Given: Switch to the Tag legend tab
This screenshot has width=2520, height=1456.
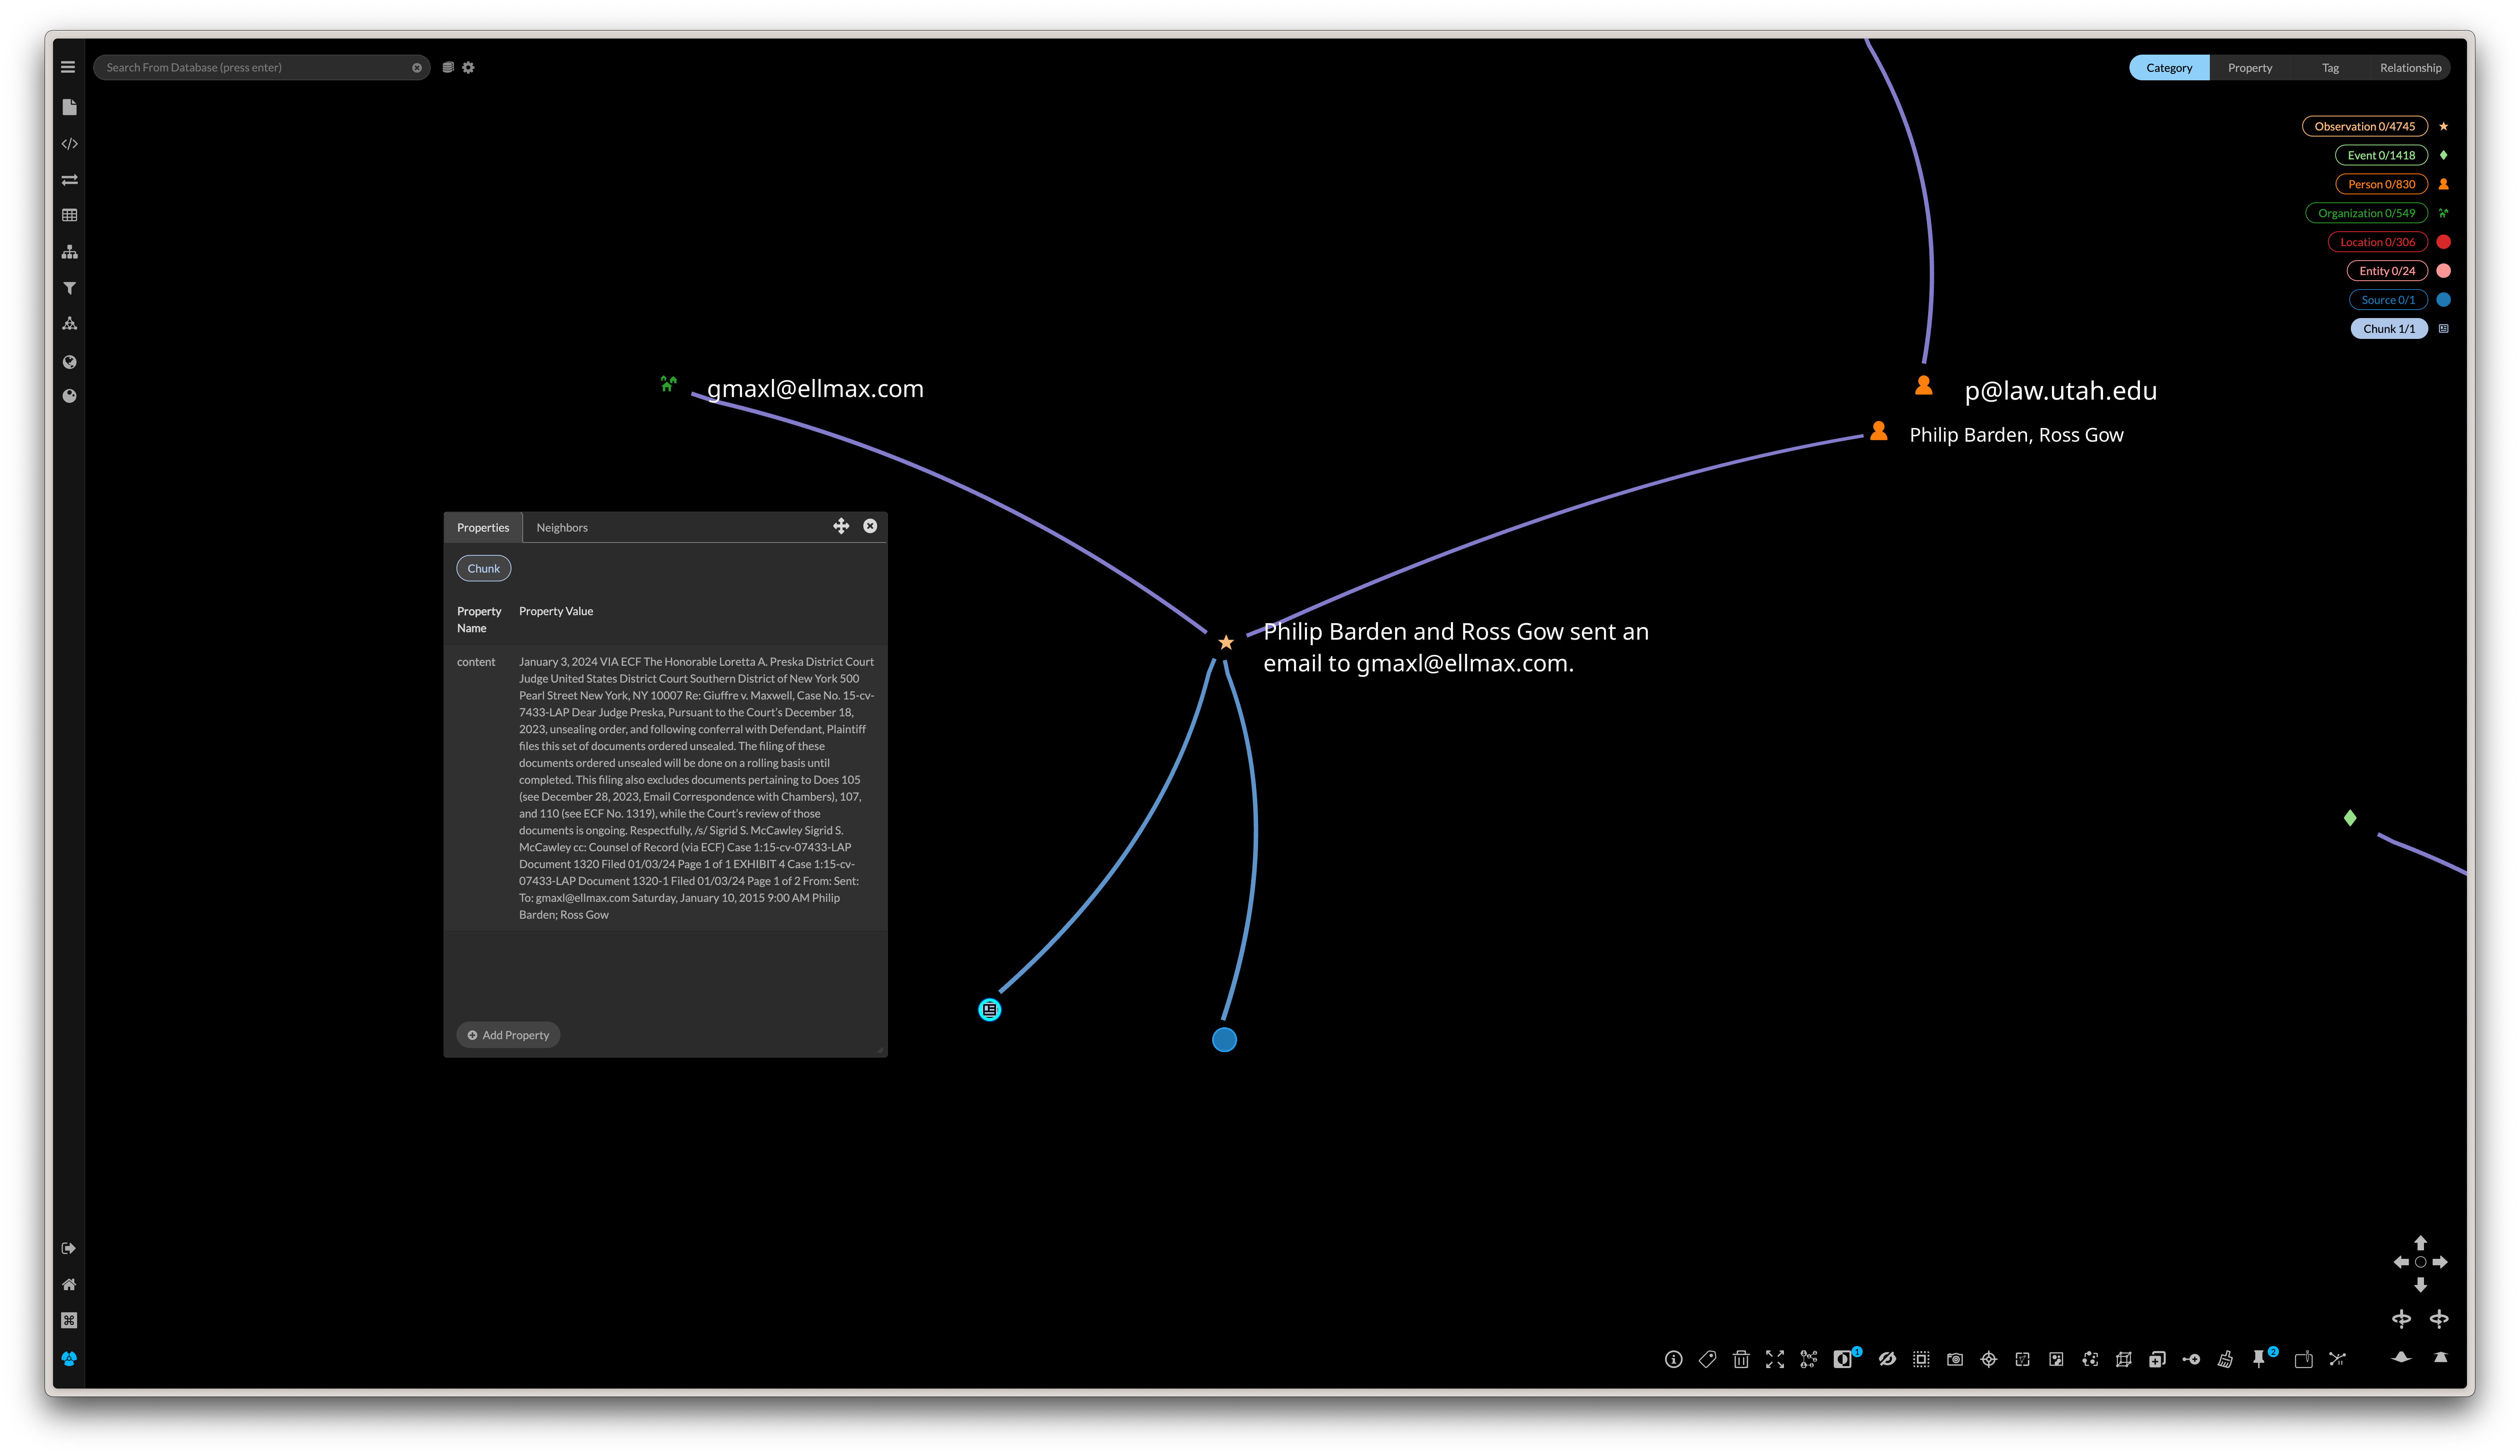Looking at the screenshot, I should coord(2330,68).
